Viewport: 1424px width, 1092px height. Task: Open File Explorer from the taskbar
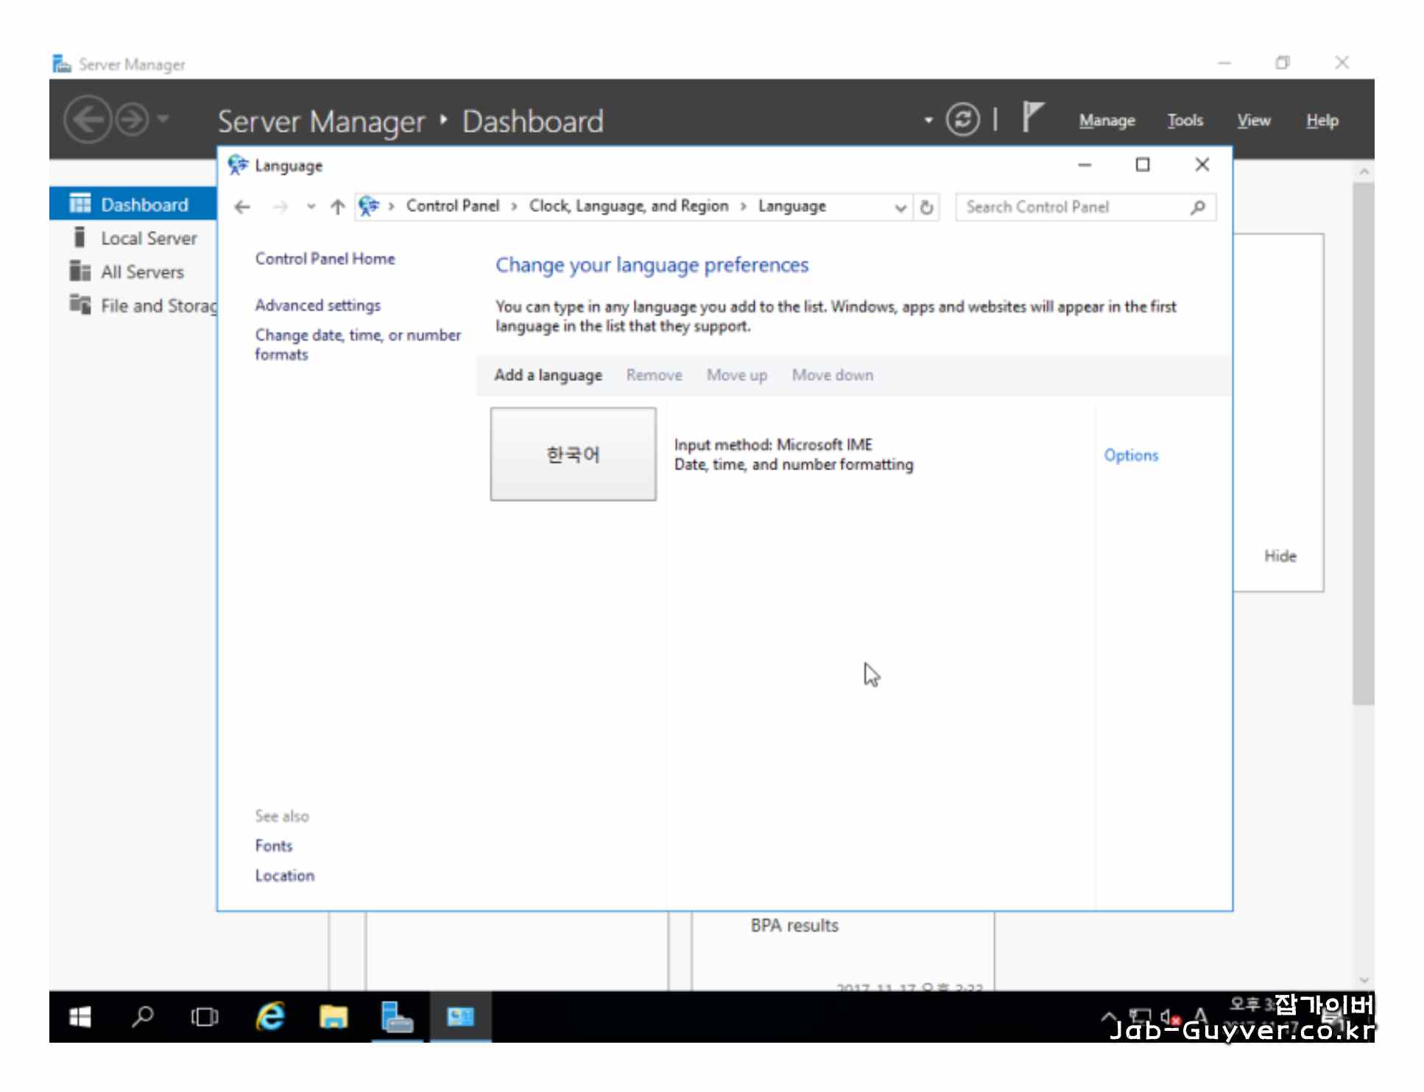[333, 1016]
